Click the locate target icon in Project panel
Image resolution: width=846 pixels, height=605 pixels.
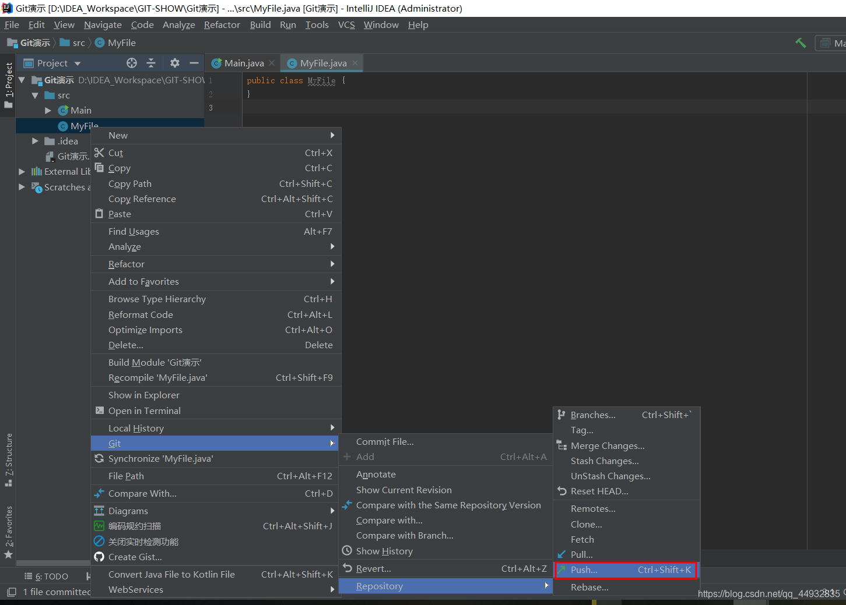[x=132, y=63]
